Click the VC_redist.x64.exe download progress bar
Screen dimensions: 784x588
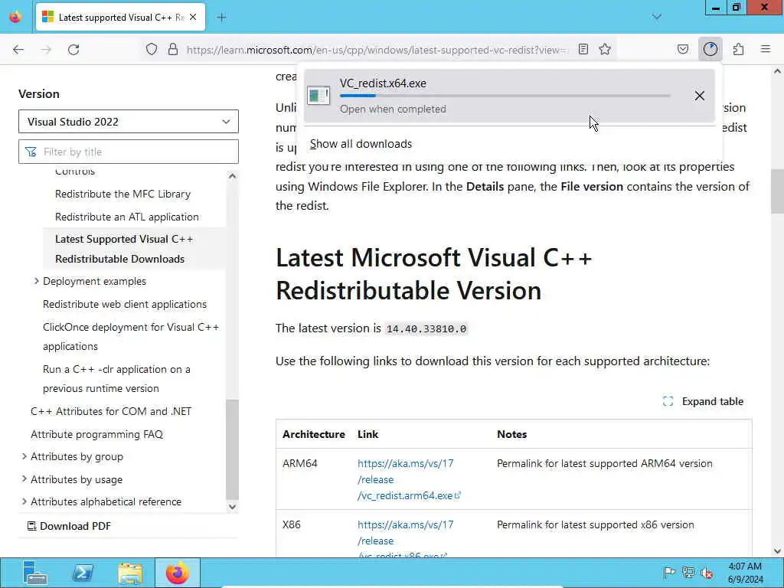pyautogui.click(x=505, y=96)
